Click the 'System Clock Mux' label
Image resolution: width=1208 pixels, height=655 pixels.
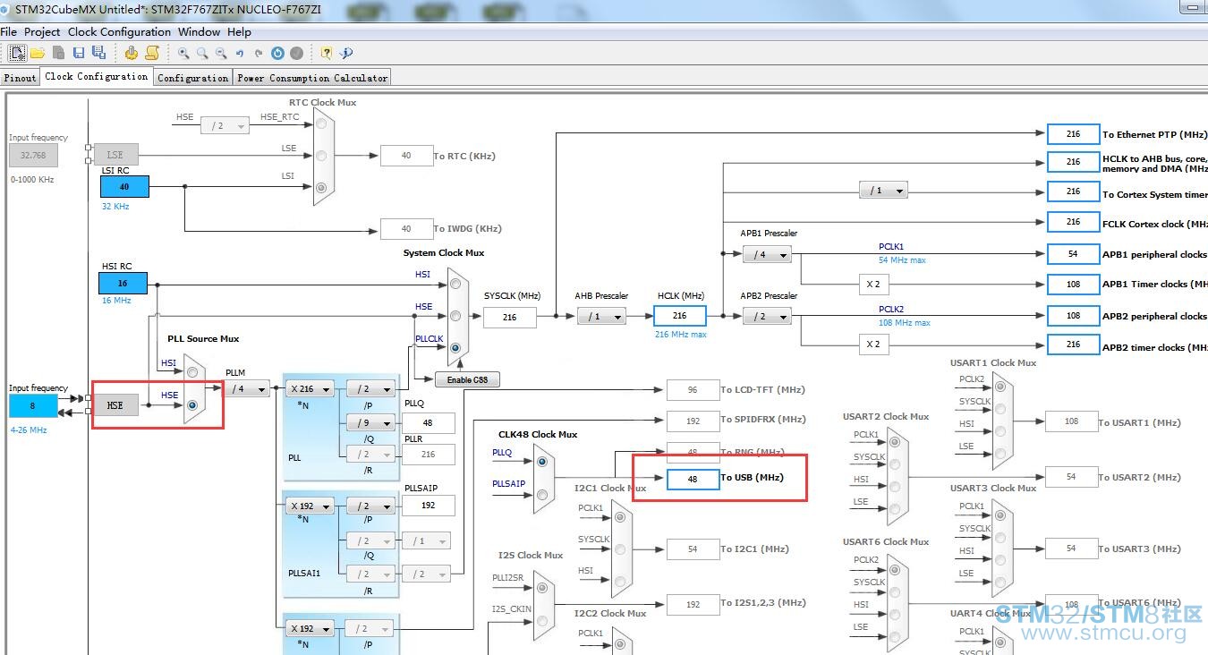pyautogui.click(x=444, y=253)
